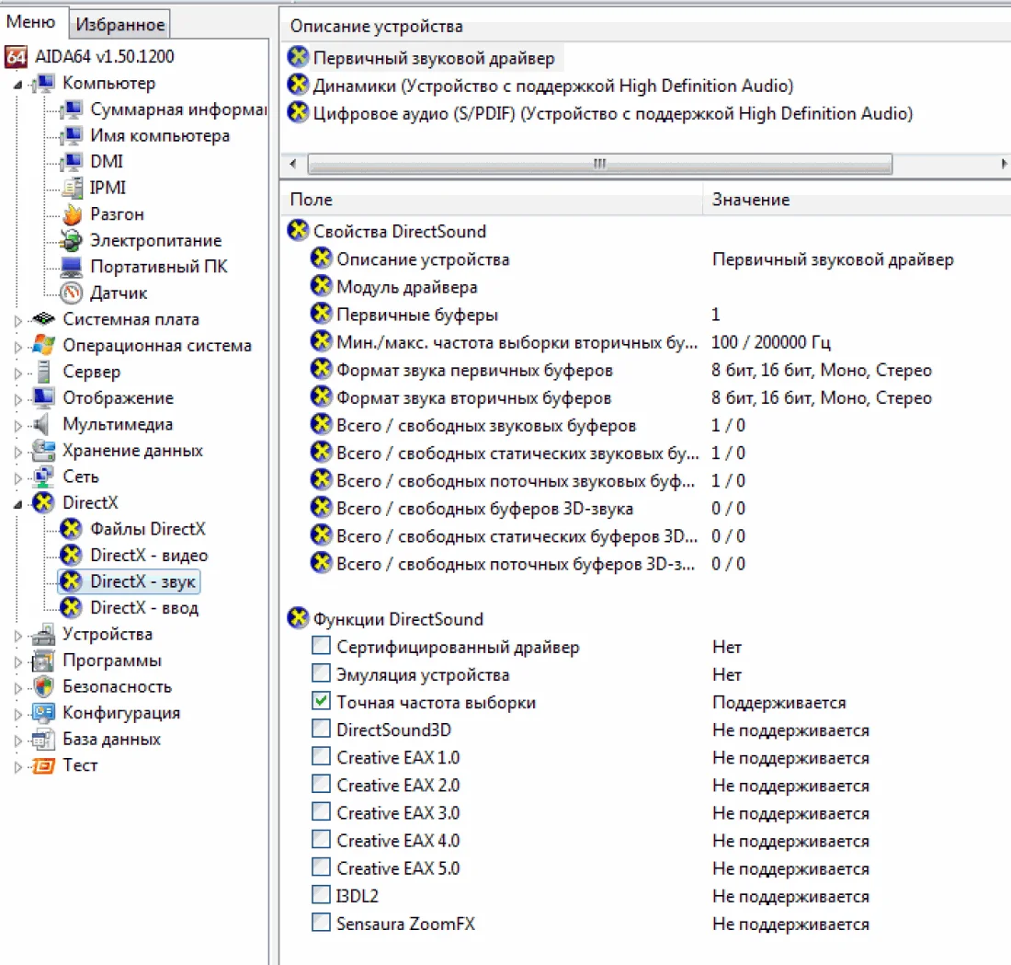Select the DirectX - звук tree item
Viewport: 1011px width, 965px height.
point(131,581)
